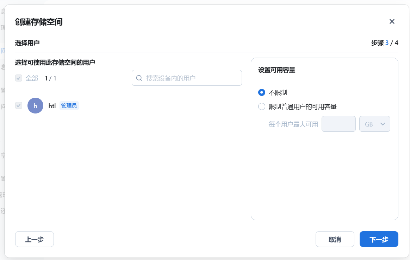Click the 1 / 1 selected user count
Screen dimensions: 410x260
[50, 78]
